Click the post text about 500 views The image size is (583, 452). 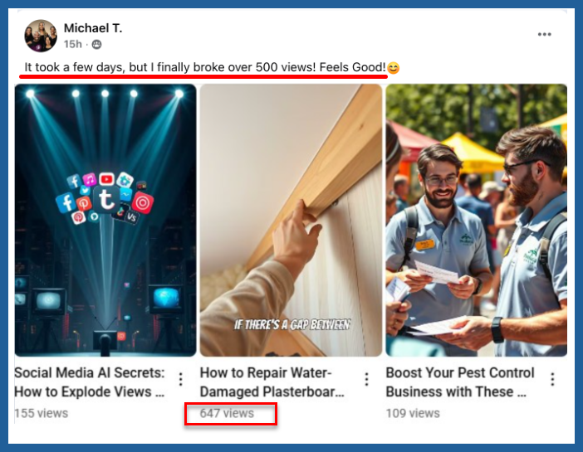click(205, 68)
